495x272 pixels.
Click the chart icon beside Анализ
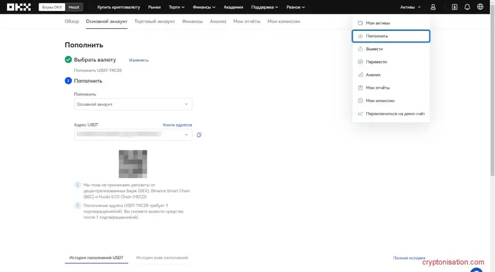(x=360, y=75)
